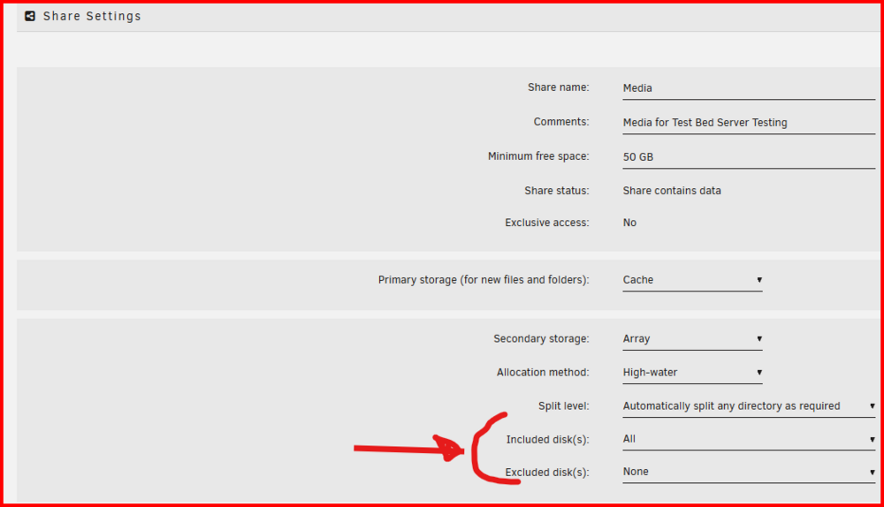The image size is (884, 507).
Task: Click the Exclusive access label
Action: [547, 223]
